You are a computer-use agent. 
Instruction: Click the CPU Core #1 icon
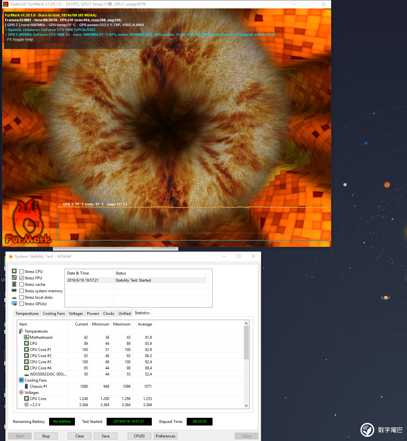tap(26, 349)
